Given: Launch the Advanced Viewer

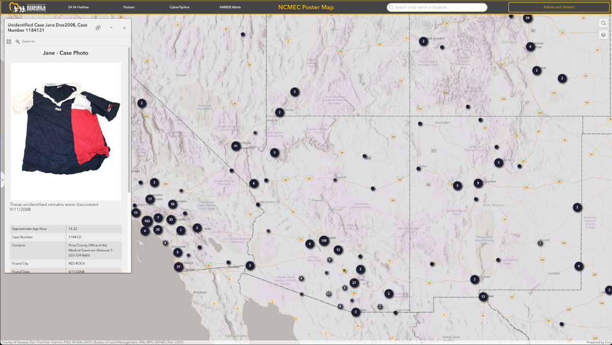Looking at the screenshot, I should tap(558, 7).
